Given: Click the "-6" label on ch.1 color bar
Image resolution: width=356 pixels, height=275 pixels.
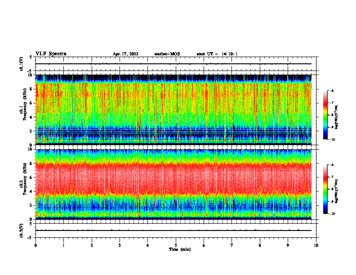Looking at the screenshot, I should click(332, 90).
